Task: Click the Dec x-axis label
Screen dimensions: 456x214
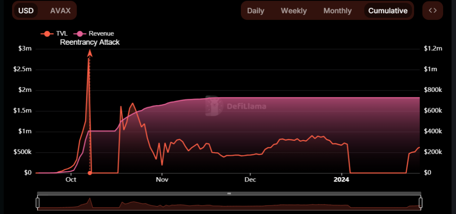Action: [250, 179]
